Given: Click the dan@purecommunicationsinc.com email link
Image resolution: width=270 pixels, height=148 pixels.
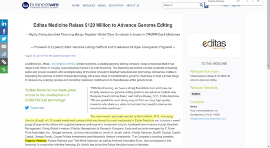Looking at the screenshot, I should click(x=208, y=118).
